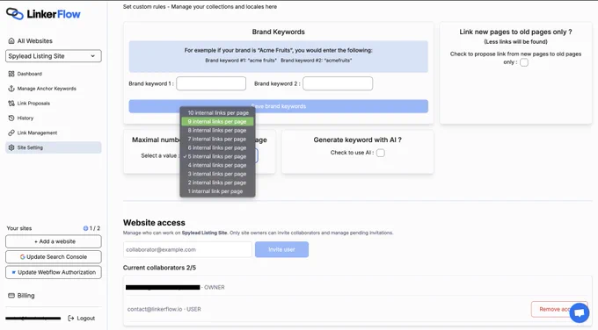The height and width of the screenshot is (330, 598).
Task: Click Save brand keywords button
Action: point(279,106)
